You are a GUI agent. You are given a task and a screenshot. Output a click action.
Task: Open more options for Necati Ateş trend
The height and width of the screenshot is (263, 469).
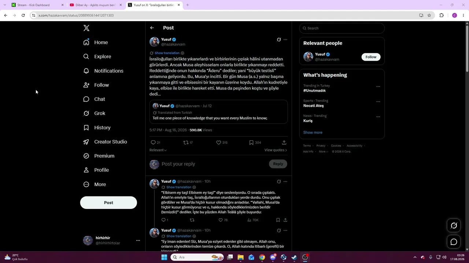[x=378, y=102]
